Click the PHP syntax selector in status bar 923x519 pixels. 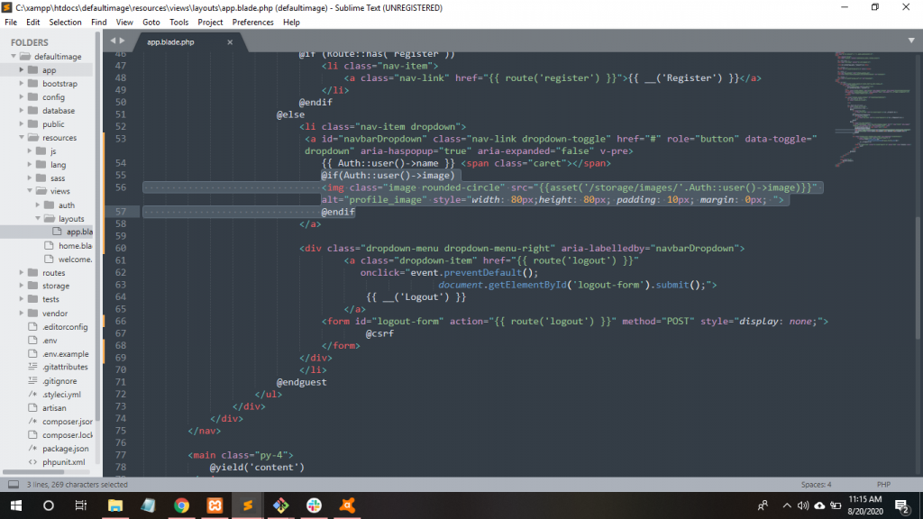(x=883, y=485)
